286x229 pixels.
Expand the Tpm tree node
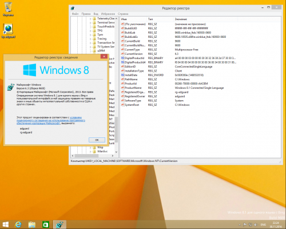[90, 34]
